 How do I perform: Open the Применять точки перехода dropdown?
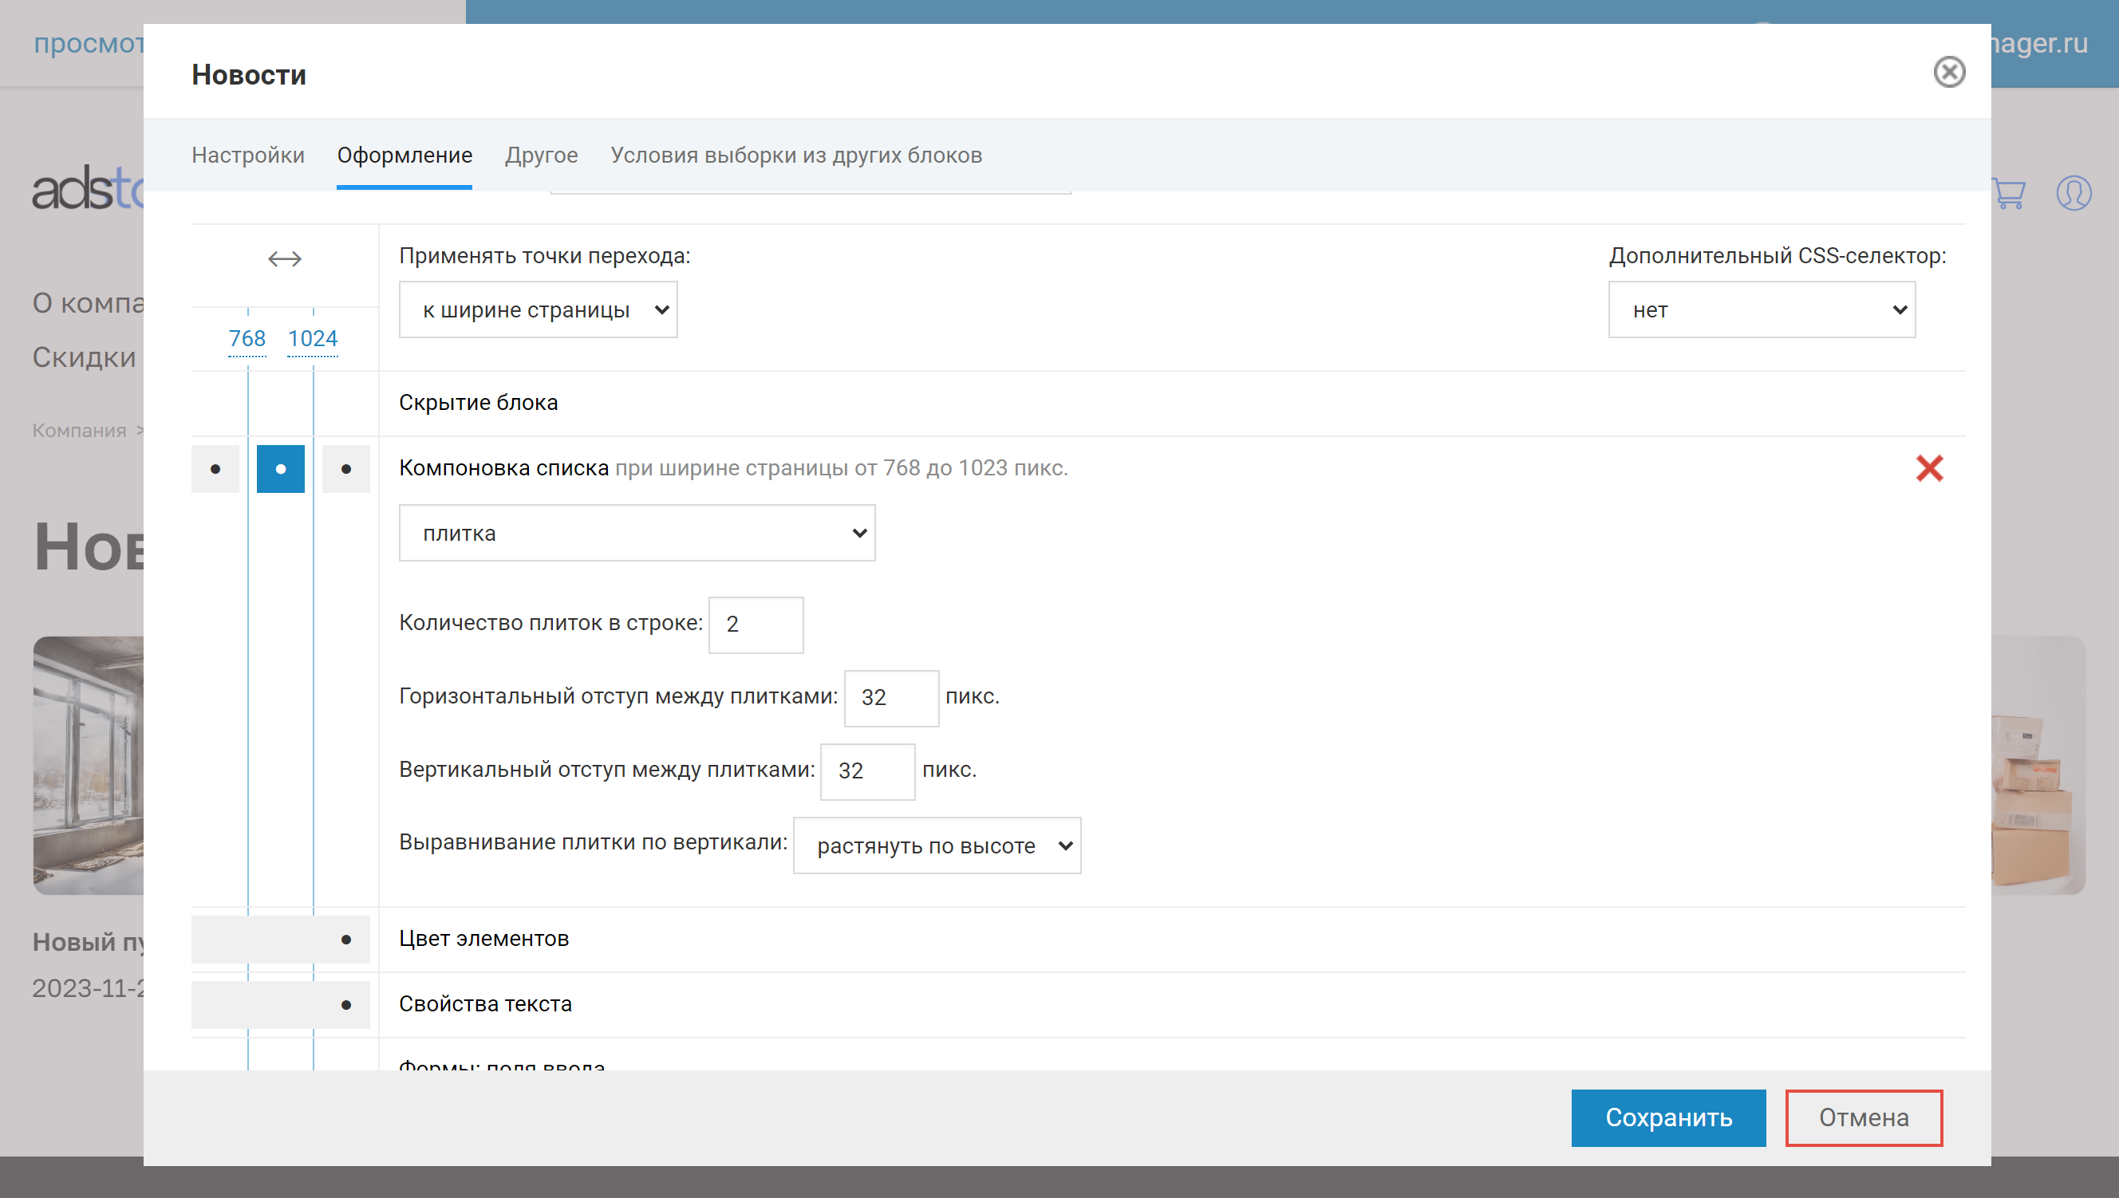(x=540, y=309)
